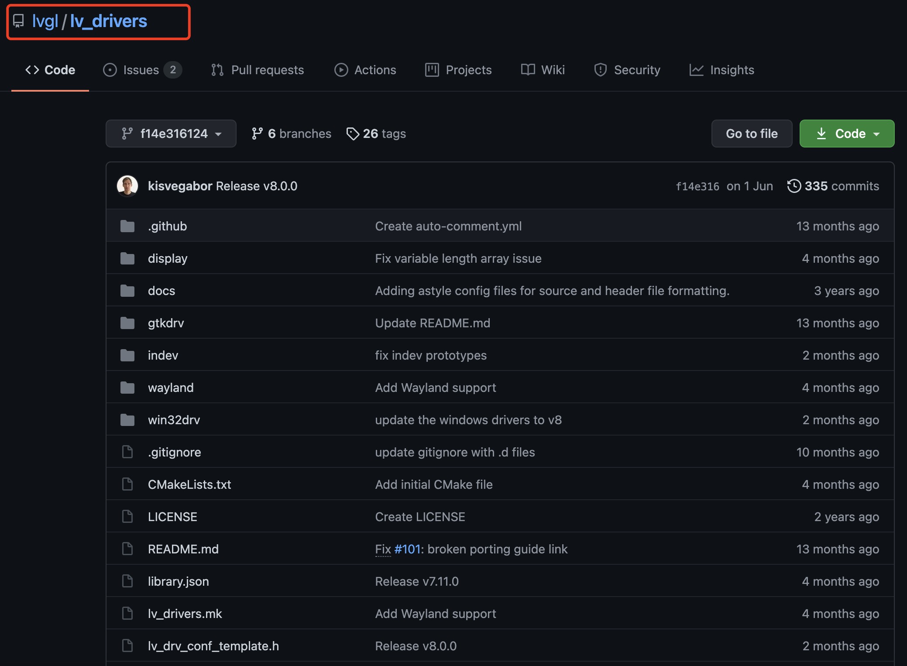Image resolution: width=907 pixels, height=666 pixels.
Task: Open the lv_drivers.mk file
Action: coord(185,614)
